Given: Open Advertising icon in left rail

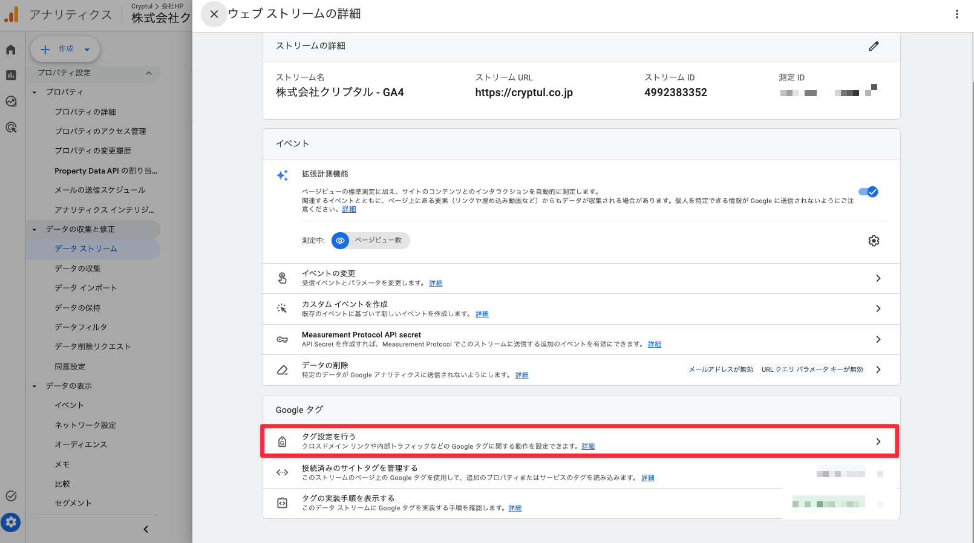Looking at the screenshot, I should coord(11,128).
